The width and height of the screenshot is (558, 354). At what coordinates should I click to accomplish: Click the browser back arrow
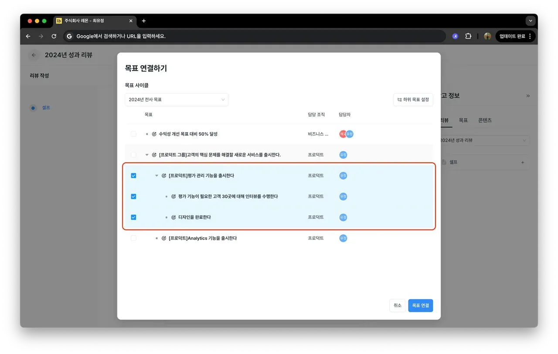point(28,37)
